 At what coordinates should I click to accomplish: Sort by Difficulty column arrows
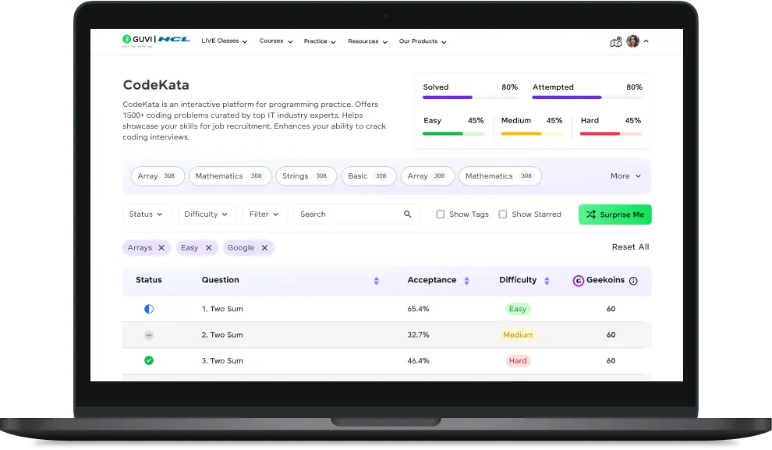[547, 281]
